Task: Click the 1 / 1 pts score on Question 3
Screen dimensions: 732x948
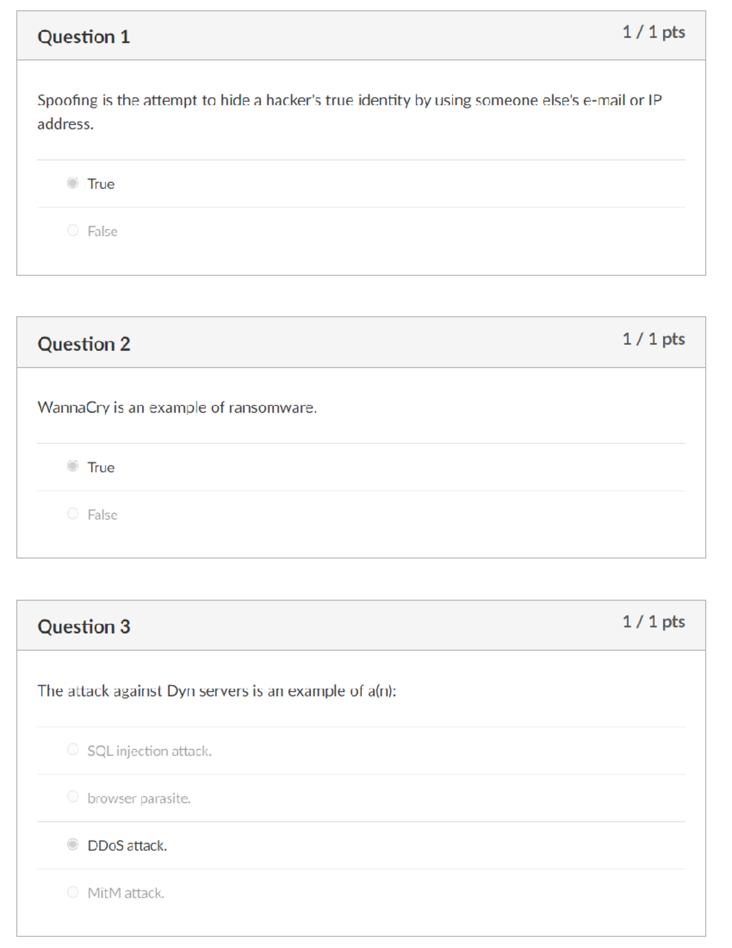Action: pyautogui.click(x=653, y=621)
